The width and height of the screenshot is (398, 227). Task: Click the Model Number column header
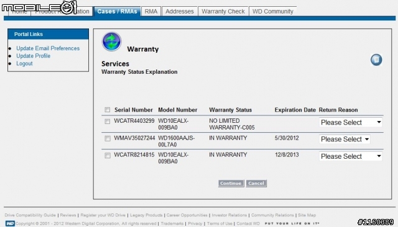tap(177, 110)
